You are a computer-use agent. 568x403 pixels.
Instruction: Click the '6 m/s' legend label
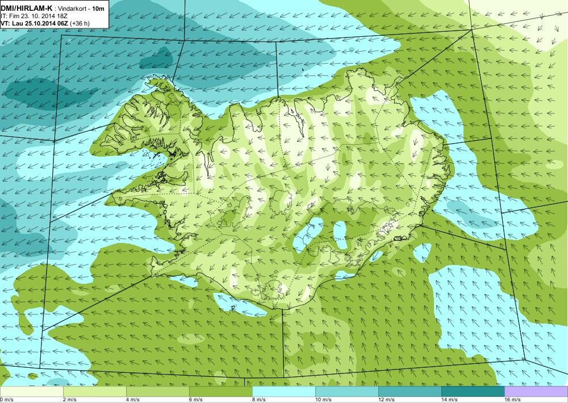[196, 400]
